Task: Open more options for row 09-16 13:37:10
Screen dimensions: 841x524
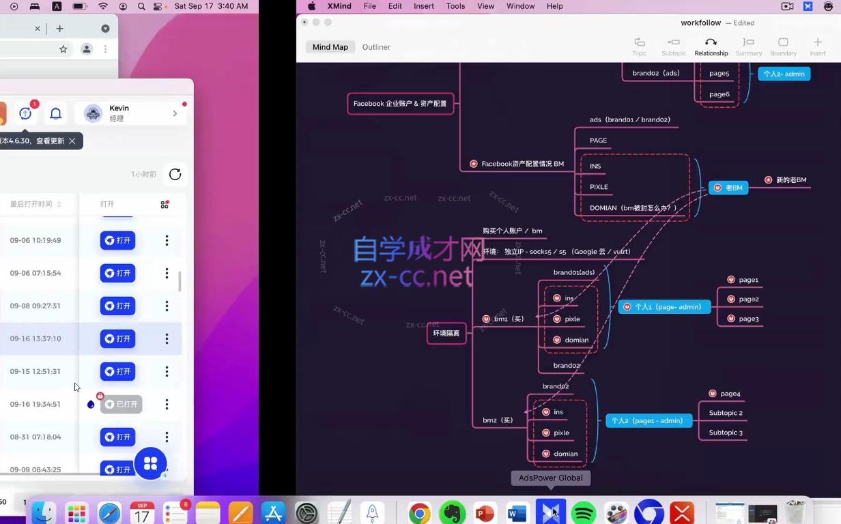Action: pyautogui.click(x=167, y=338)
